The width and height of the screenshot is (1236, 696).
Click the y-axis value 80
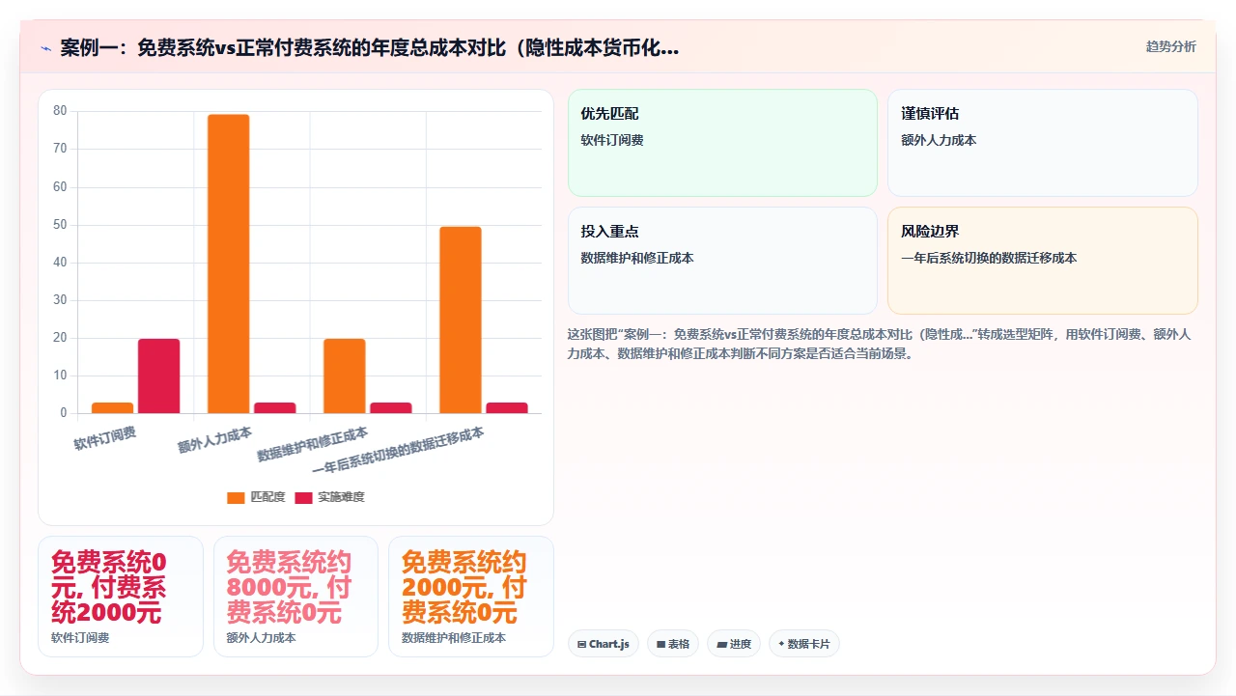pos(60,111)
